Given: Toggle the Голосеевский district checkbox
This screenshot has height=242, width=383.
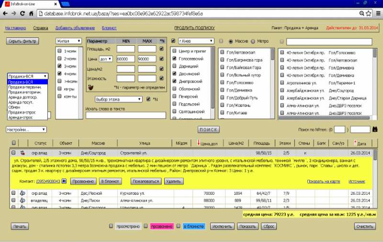Looking at the screenshot, I should (x=174, y=58).
